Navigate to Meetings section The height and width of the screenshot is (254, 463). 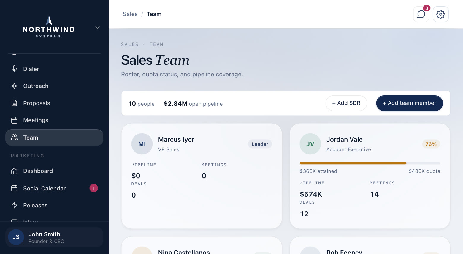pos(54,120)
